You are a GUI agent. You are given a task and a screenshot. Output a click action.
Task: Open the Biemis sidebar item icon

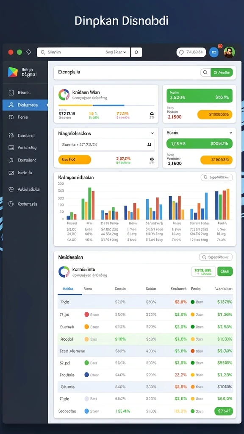click(x=11, y=93)
